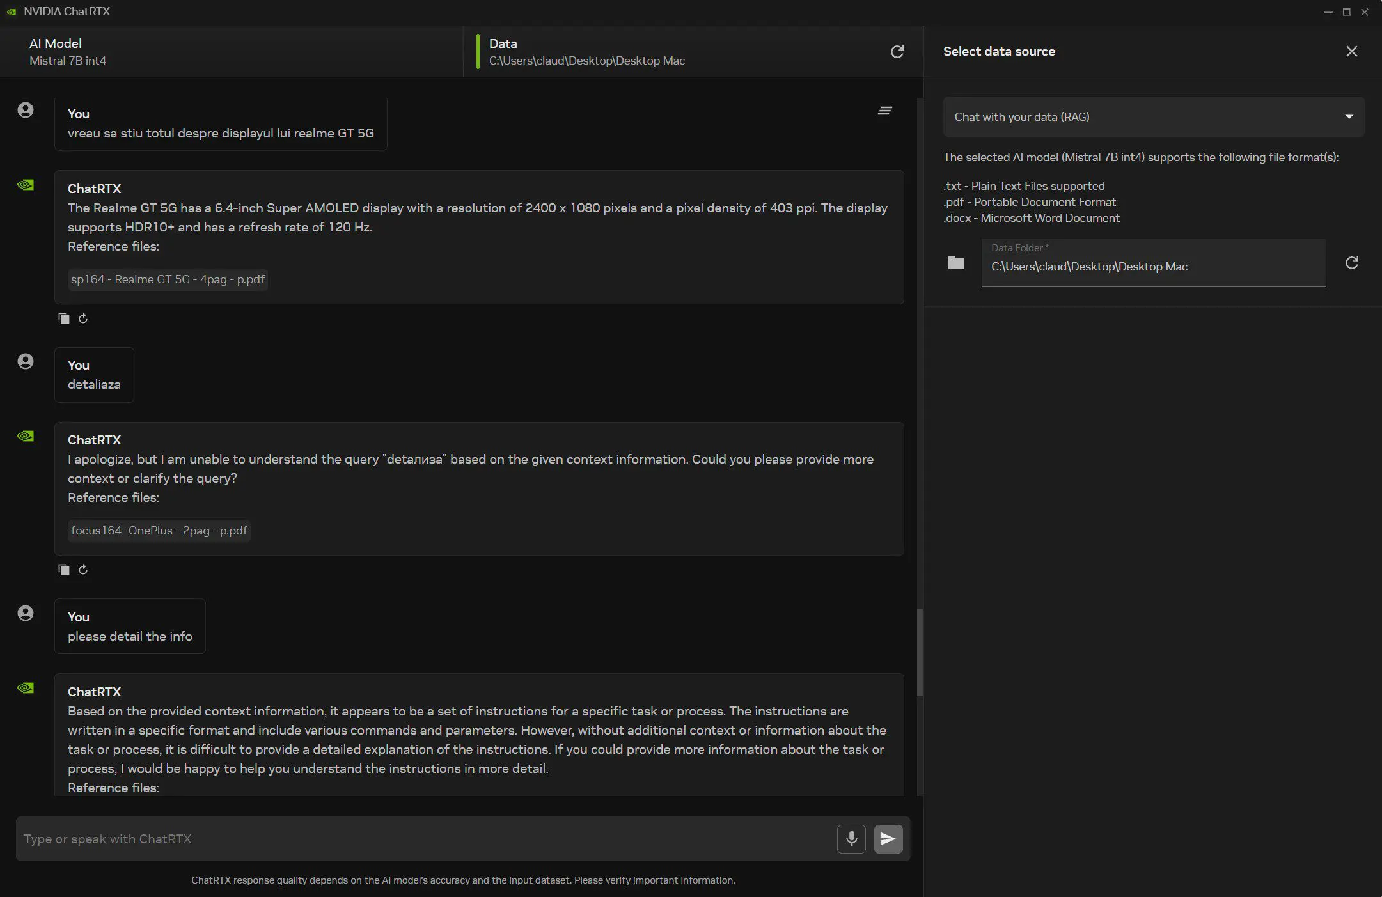Click the microphone voice input button
The width and height of the screenshot is (1382, 897).
pyautogui.click(x=851, y=839)
